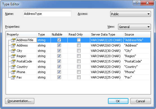Click the "Fax" source cell
This screenshot has width=156, height=109.
(137, 77)
